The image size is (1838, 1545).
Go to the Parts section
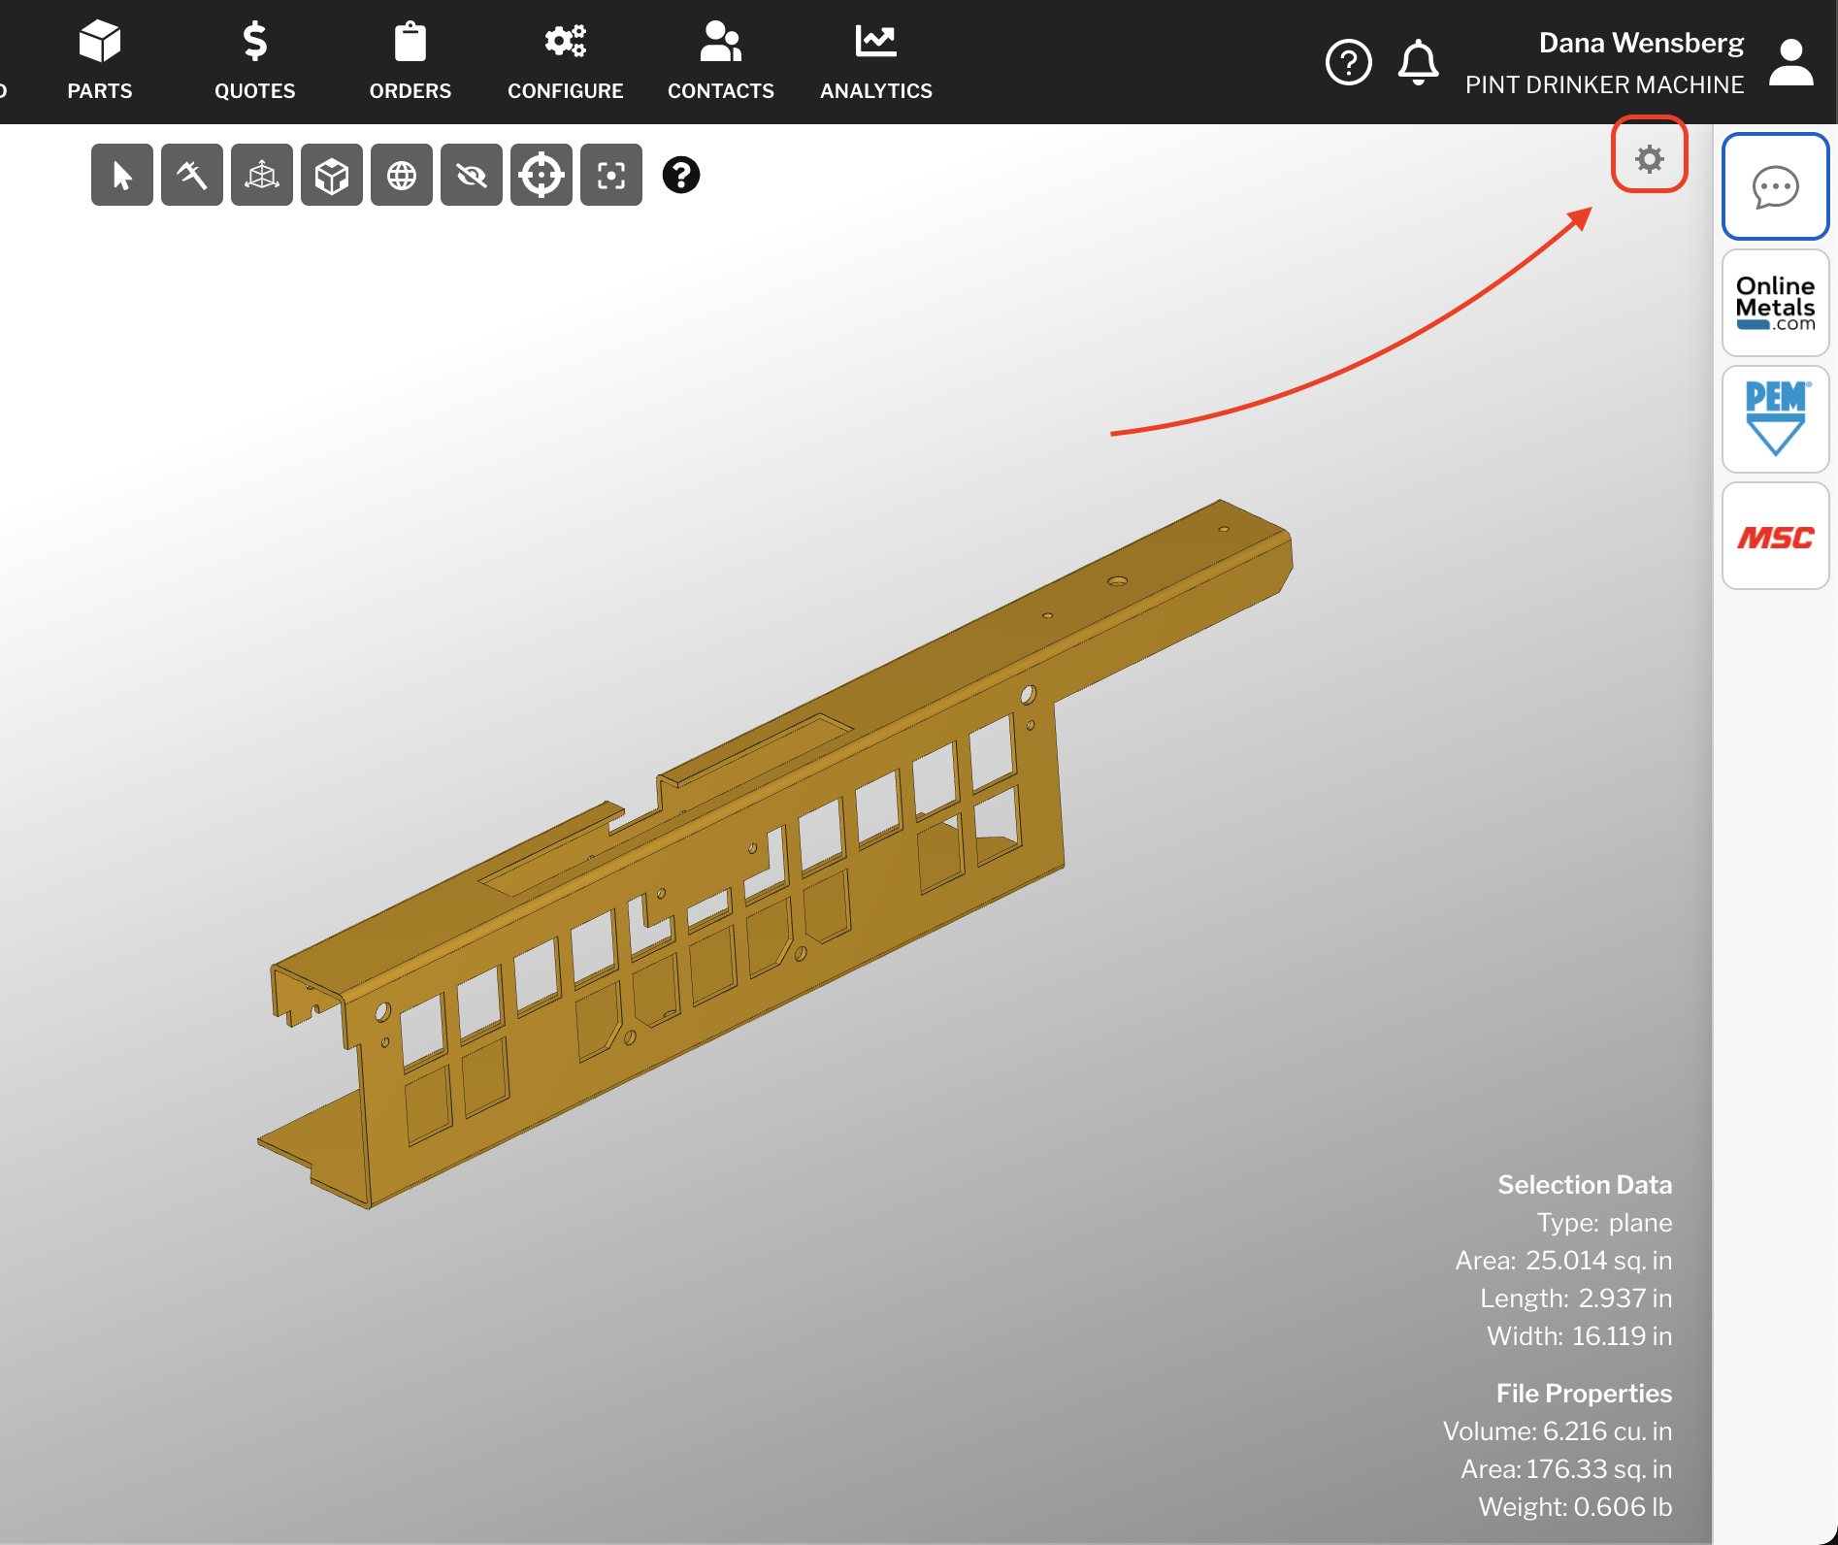[100, 60]
